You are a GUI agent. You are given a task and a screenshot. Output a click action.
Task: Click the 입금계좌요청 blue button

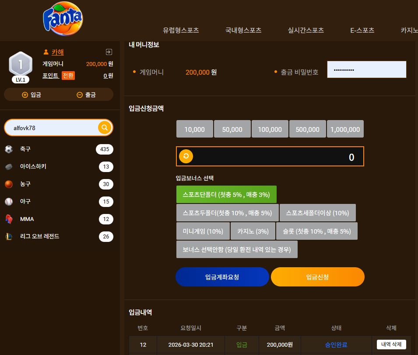click(x=222, y=277)
